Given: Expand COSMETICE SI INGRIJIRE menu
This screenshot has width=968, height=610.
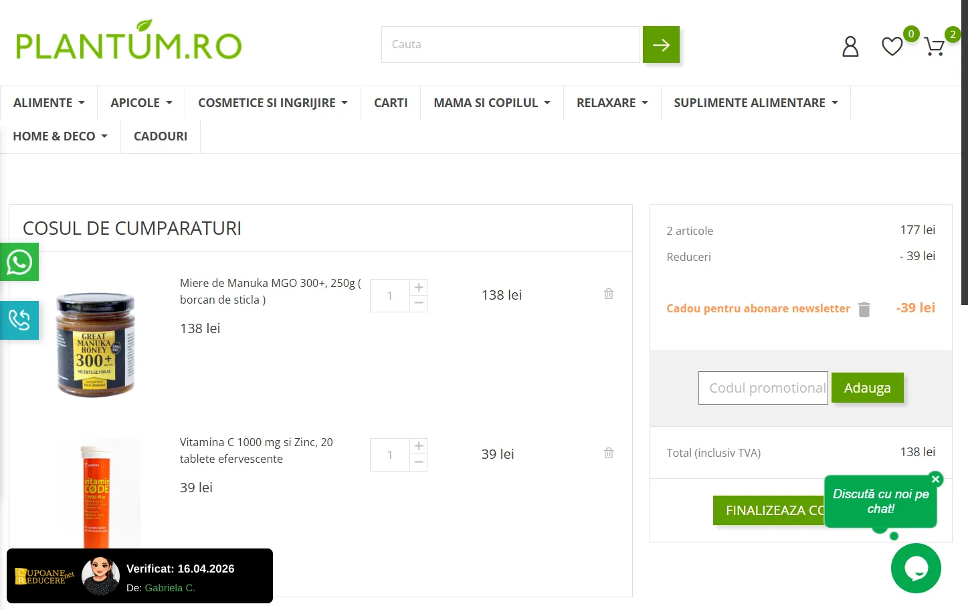Looking at the screenshot, I should [272, 103].
